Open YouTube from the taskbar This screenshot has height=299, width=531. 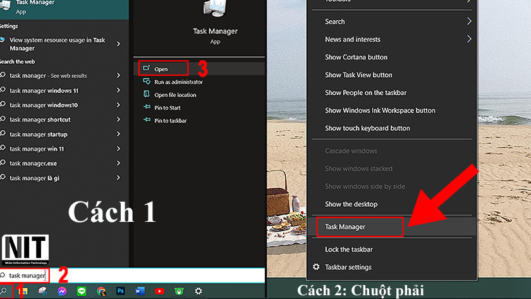click(159, 291)
